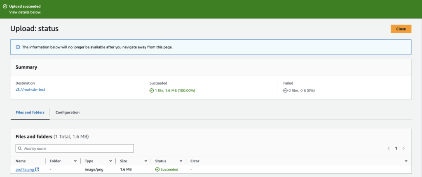
Task: Sort by the Error column arrow
Action: point(406,161)
